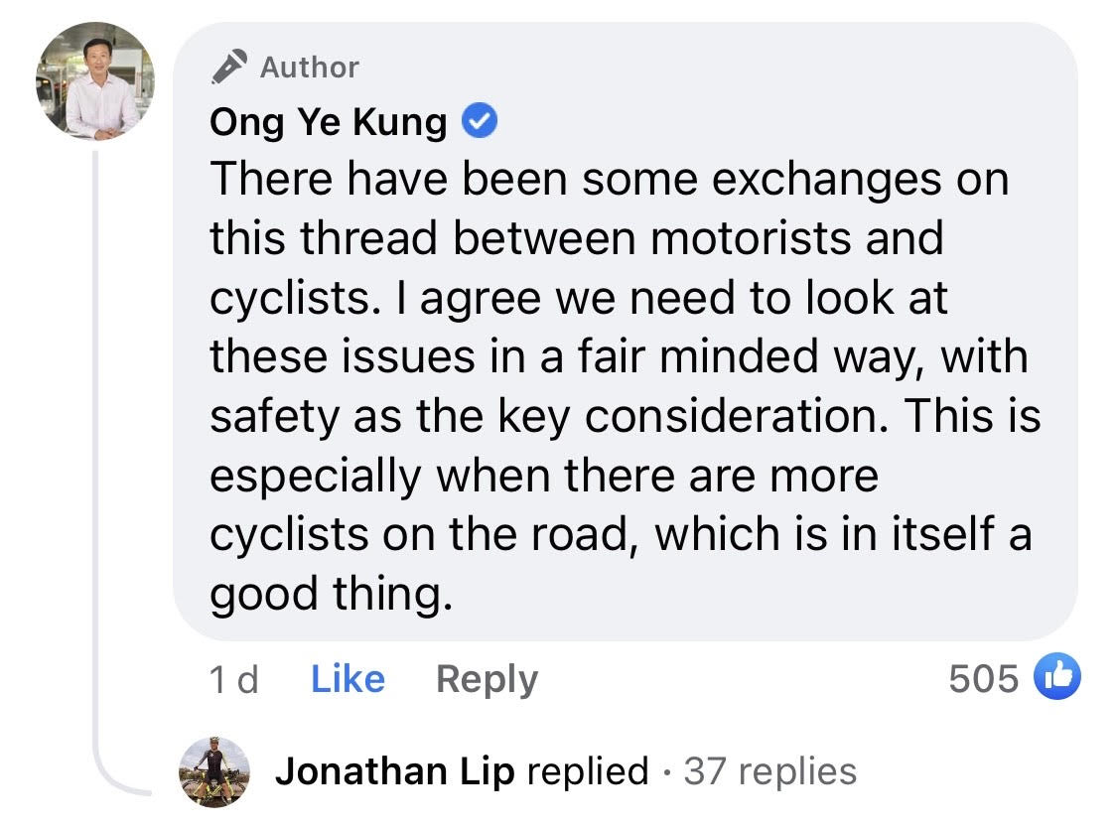The image size is (1117, 829).
Task: Click the word replied after Jonathan Lip
Action: pos(588,771)
